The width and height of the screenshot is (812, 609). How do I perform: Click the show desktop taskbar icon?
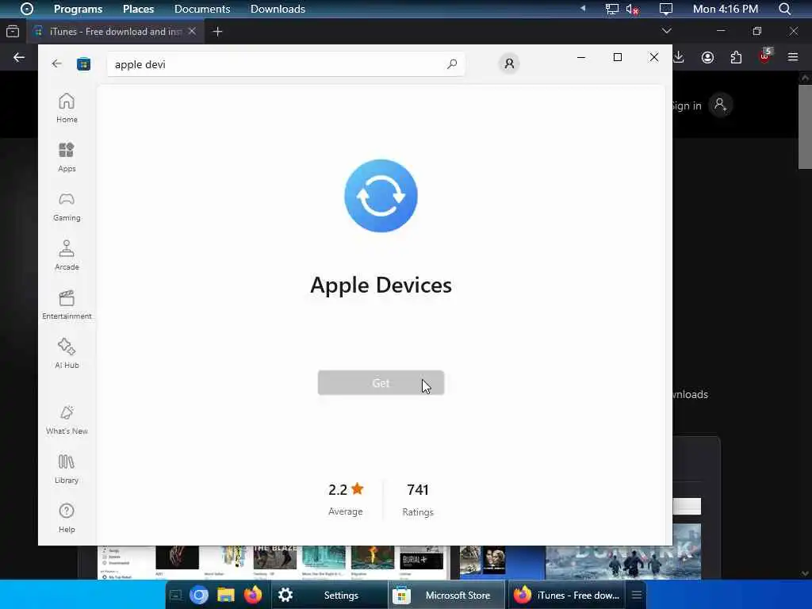click(x=175, y=595)
